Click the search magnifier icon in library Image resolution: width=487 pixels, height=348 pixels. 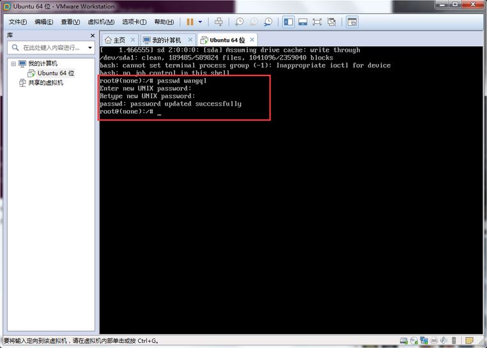[15, 47]
